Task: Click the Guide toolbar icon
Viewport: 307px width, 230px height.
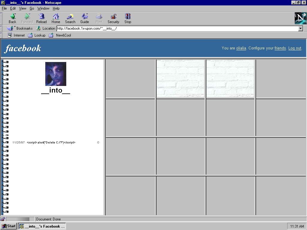Action: tap(85, 17)
